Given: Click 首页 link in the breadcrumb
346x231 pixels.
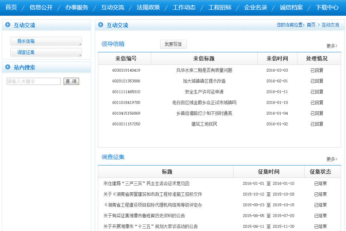Looking at the screenshot, I should [x=311, y=25].
